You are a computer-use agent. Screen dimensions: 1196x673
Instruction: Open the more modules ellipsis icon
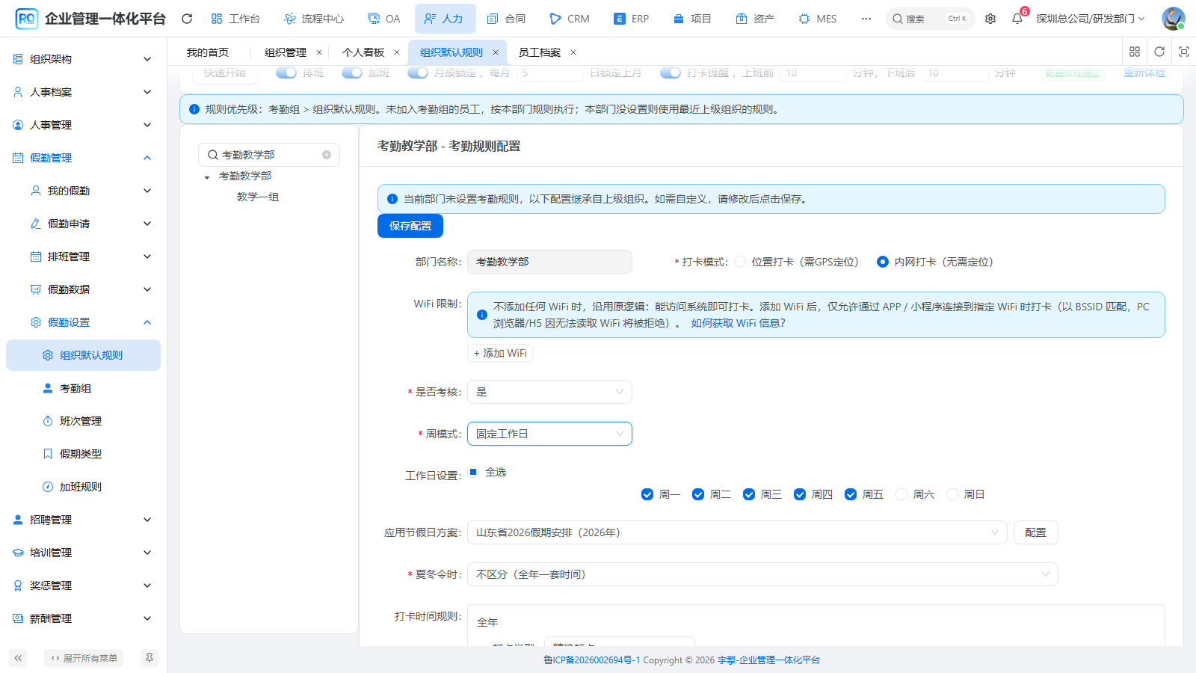[866, 19]
